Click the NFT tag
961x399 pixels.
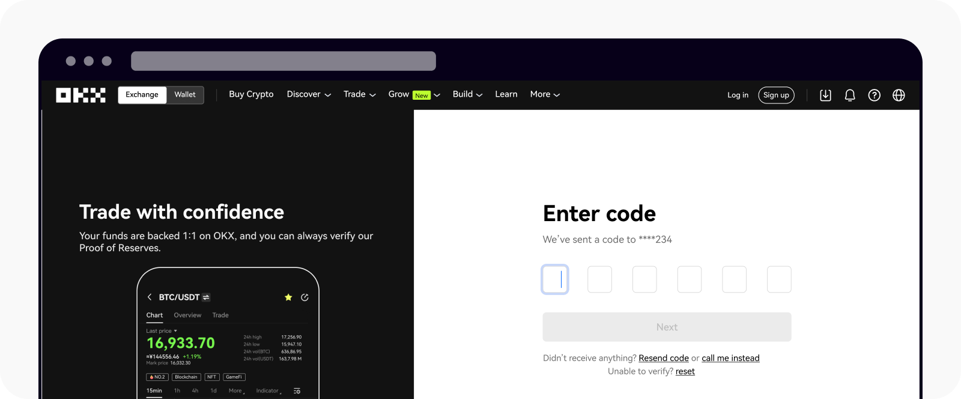[x=212, y=377]
